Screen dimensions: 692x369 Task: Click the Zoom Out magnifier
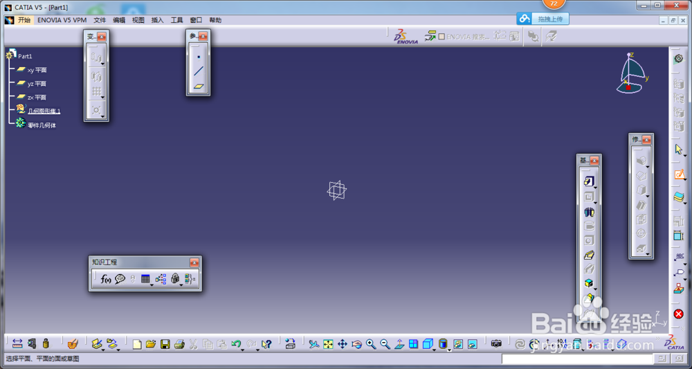[x=385, y=344]
